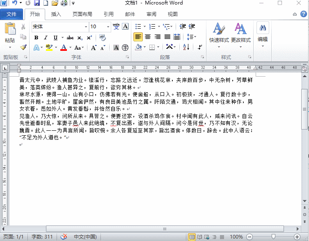Toggle Bold formatting

(x=36, y=38)
